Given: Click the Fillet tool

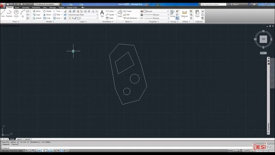Looking at the screenshot, I should tap(57, 15).
